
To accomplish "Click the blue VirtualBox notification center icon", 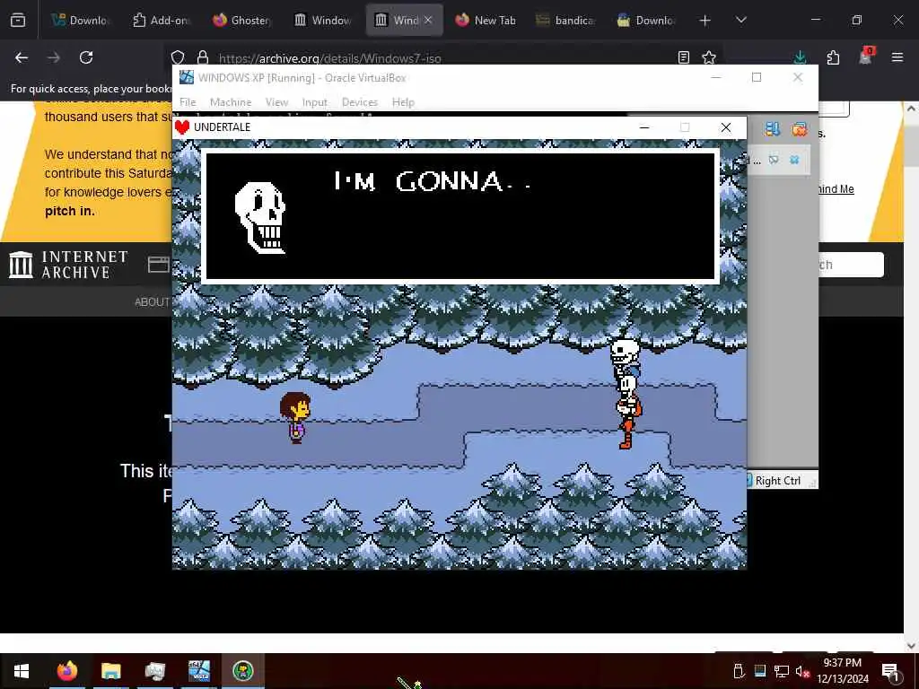I will tap(773, 129).
